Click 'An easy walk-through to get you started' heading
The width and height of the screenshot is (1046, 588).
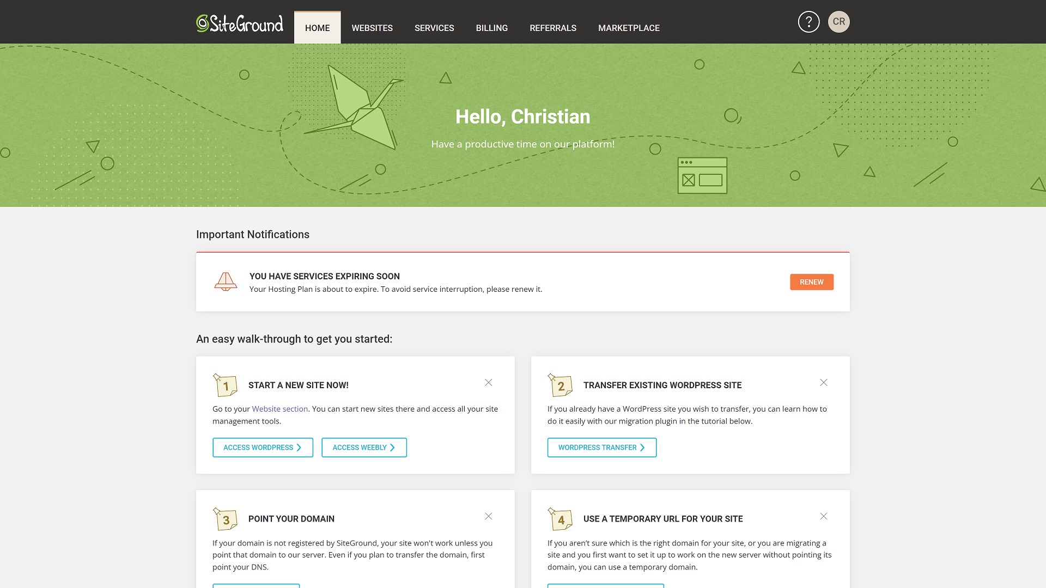294,339
